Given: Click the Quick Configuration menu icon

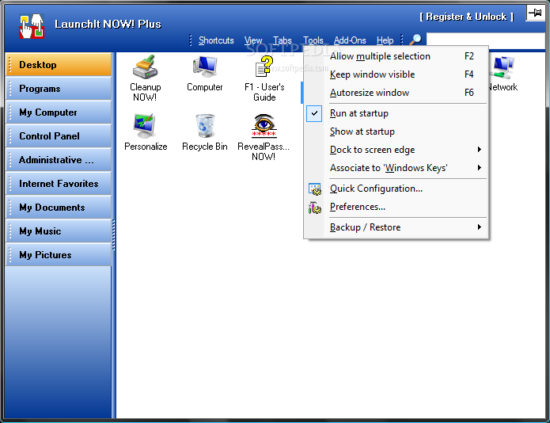Looking at the screenshot, I should (315, 189).
